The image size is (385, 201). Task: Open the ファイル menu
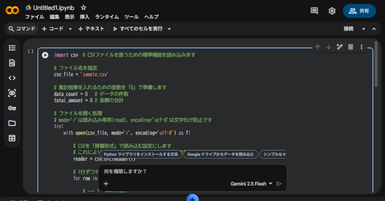pos(35,17)
